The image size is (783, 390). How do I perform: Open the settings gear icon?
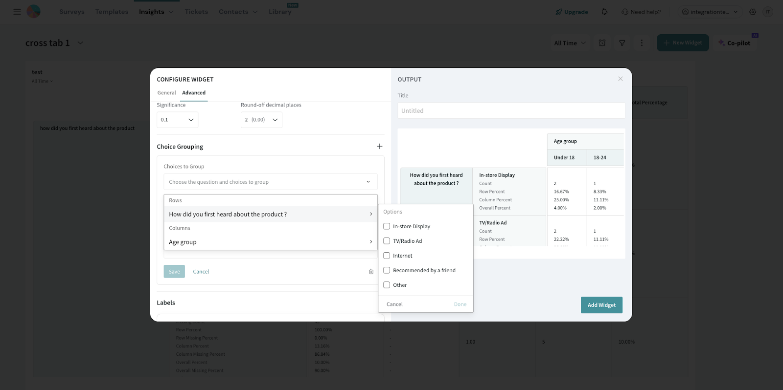pyautogui.click(x=753, y=12)
